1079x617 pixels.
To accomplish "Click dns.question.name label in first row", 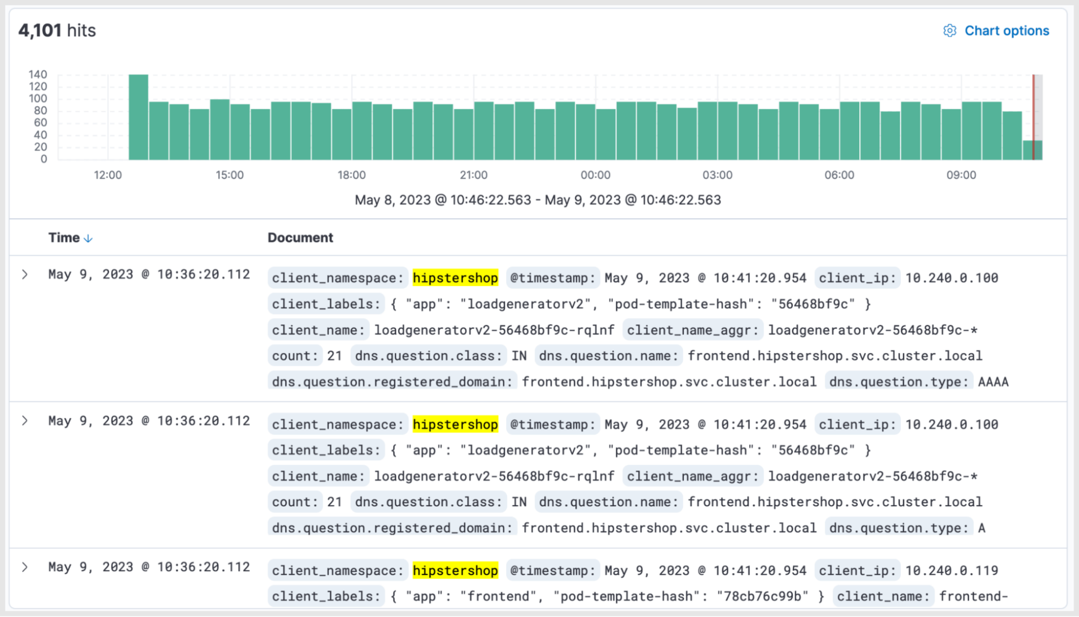I will click(x=608, y=356).
